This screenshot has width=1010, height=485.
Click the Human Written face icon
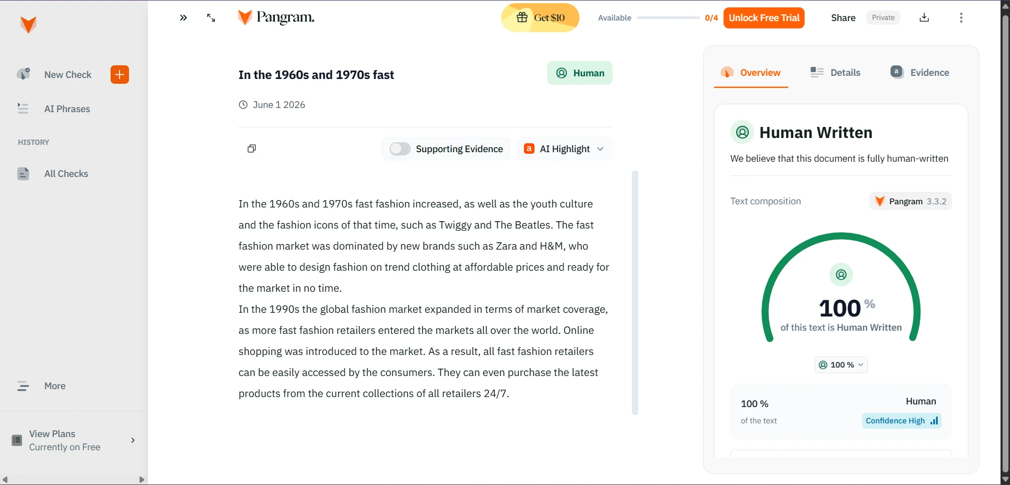pyautogui.click(x=742, y=132)
